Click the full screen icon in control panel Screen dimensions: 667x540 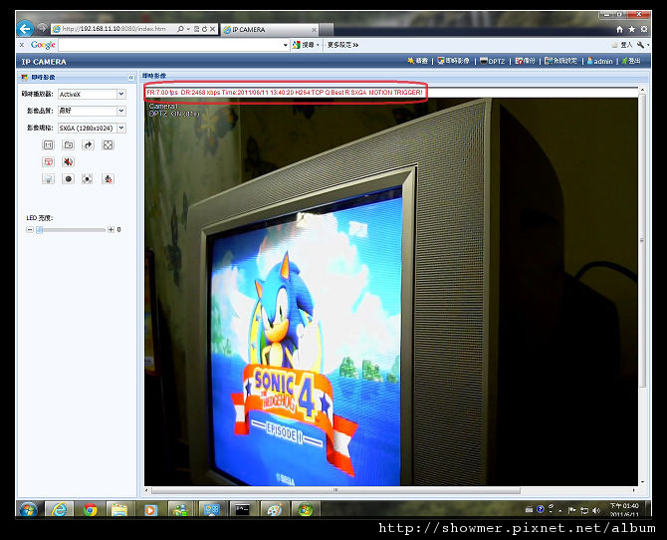point(109,145)
